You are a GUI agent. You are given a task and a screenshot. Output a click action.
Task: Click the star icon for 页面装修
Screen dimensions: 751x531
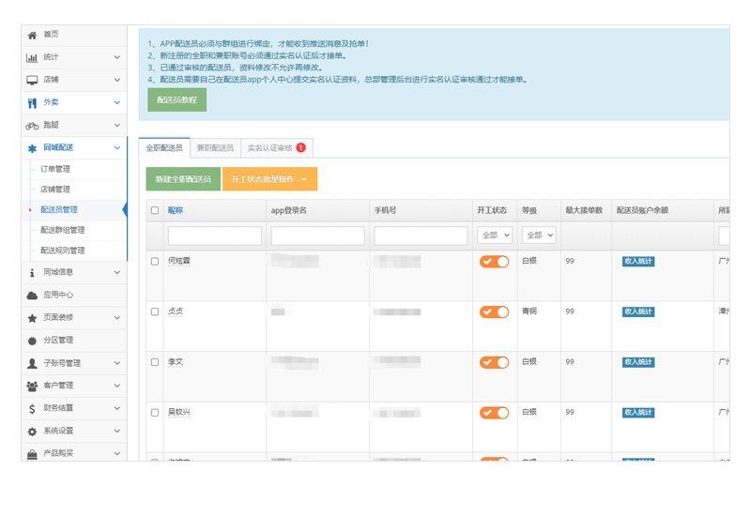point(32,318)
